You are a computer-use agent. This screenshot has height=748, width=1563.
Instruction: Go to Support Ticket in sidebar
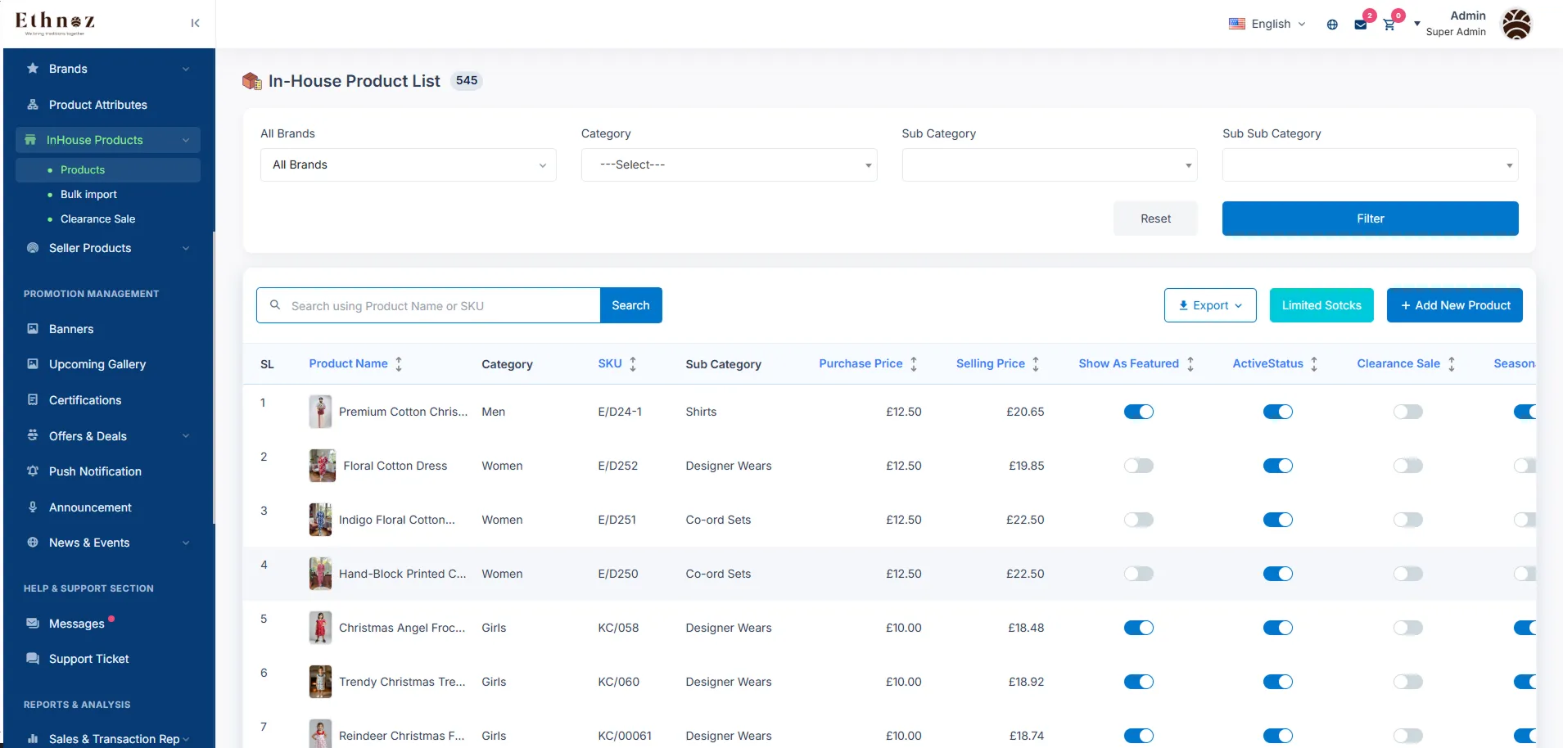pos(89,659)
